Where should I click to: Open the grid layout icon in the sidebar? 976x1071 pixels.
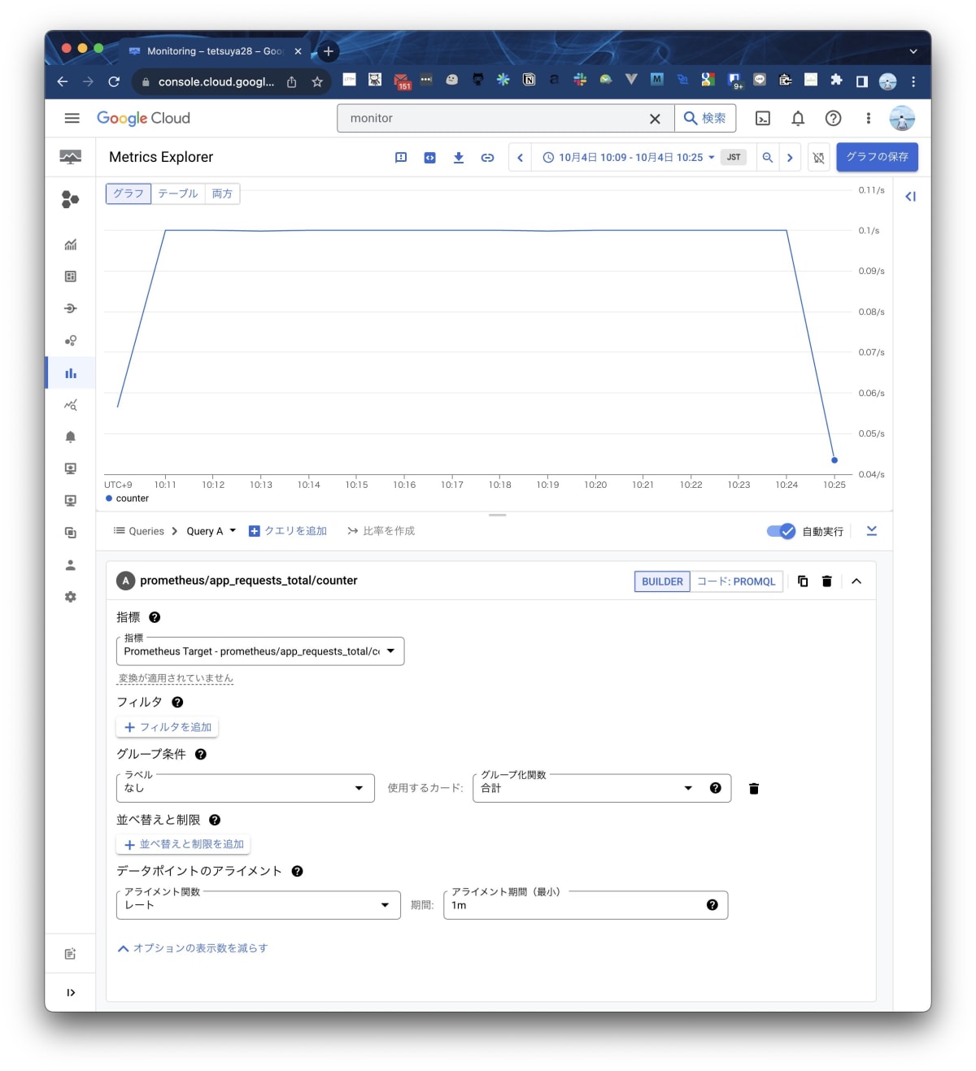[x=71, y=276]
